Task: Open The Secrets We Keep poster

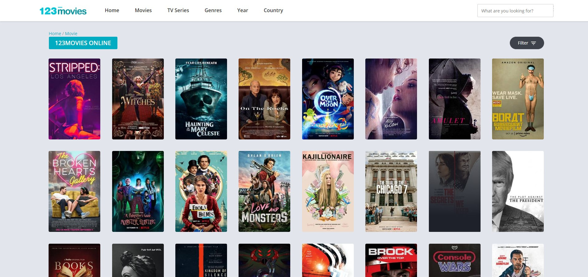Action: (455, 191)
